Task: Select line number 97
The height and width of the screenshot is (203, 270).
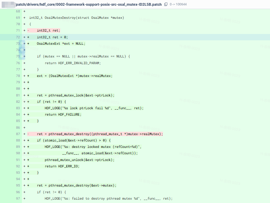Action: click(18, 199)
